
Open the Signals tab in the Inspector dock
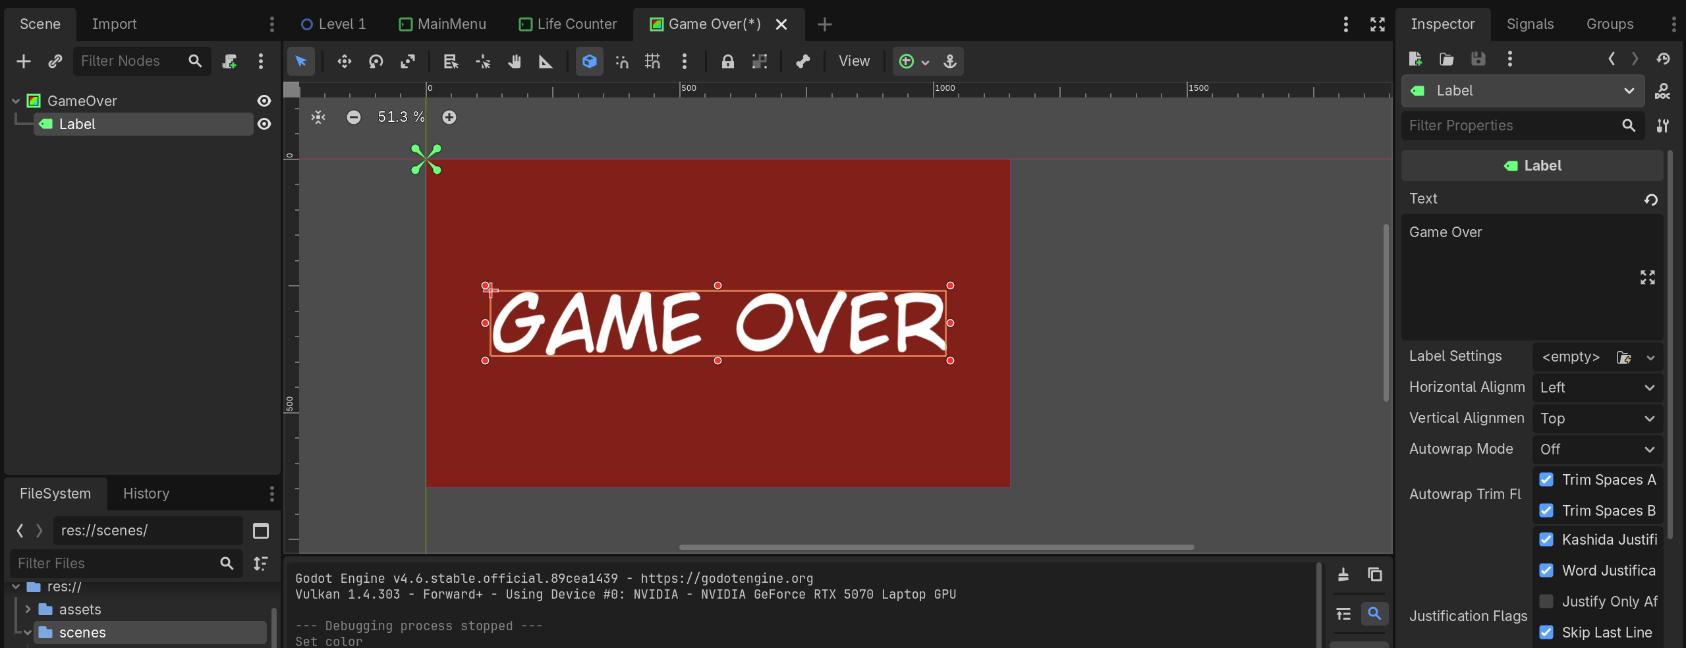tap(1529, 24)
